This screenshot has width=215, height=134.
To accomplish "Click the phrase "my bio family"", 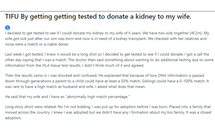I will 172,112.
